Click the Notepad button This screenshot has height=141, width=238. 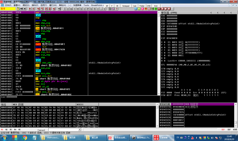coord(126,6)
